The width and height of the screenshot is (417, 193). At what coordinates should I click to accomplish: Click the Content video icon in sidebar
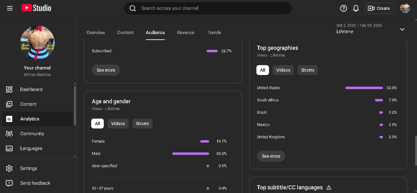[x=9, y=104]
